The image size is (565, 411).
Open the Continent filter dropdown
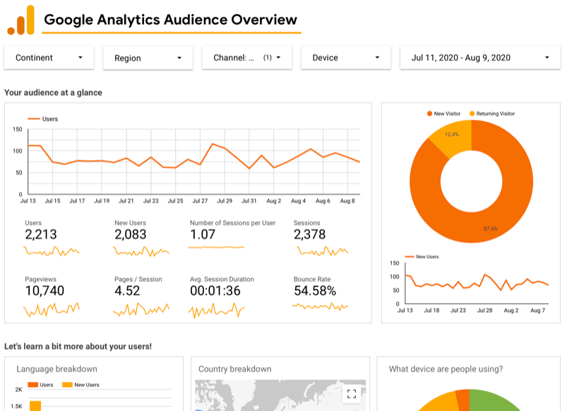(x=49, y=58)
